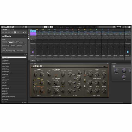Screen dimensions: 132x132
Task: Open the Scene 11 selector in transport
Action: point(81,27)
